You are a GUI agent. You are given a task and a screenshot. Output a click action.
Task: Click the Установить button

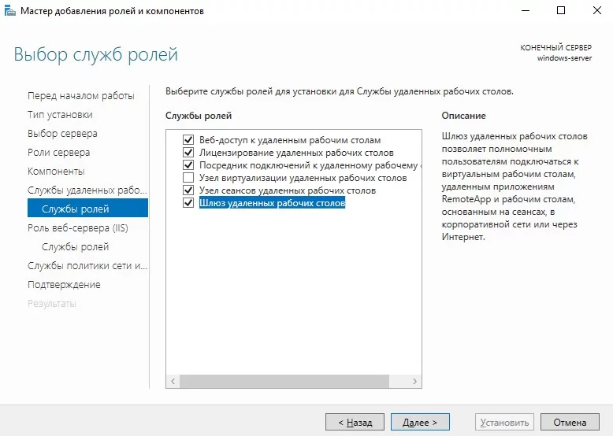504,423
